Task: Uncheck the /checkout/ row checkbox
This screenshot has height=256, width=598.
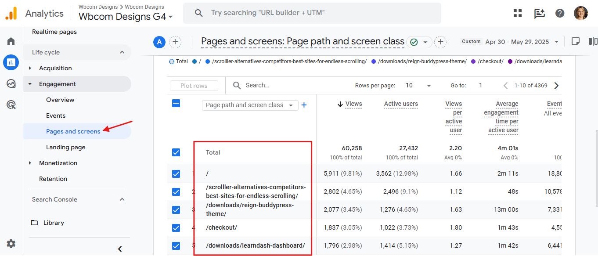Action: point(176,227)
